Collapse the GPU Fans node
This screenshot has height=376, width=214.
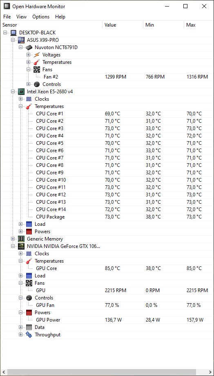point(20,283)
